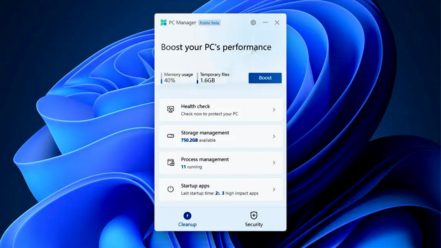
Task: Expand the Health check chevron
Action: click(274, 110)
